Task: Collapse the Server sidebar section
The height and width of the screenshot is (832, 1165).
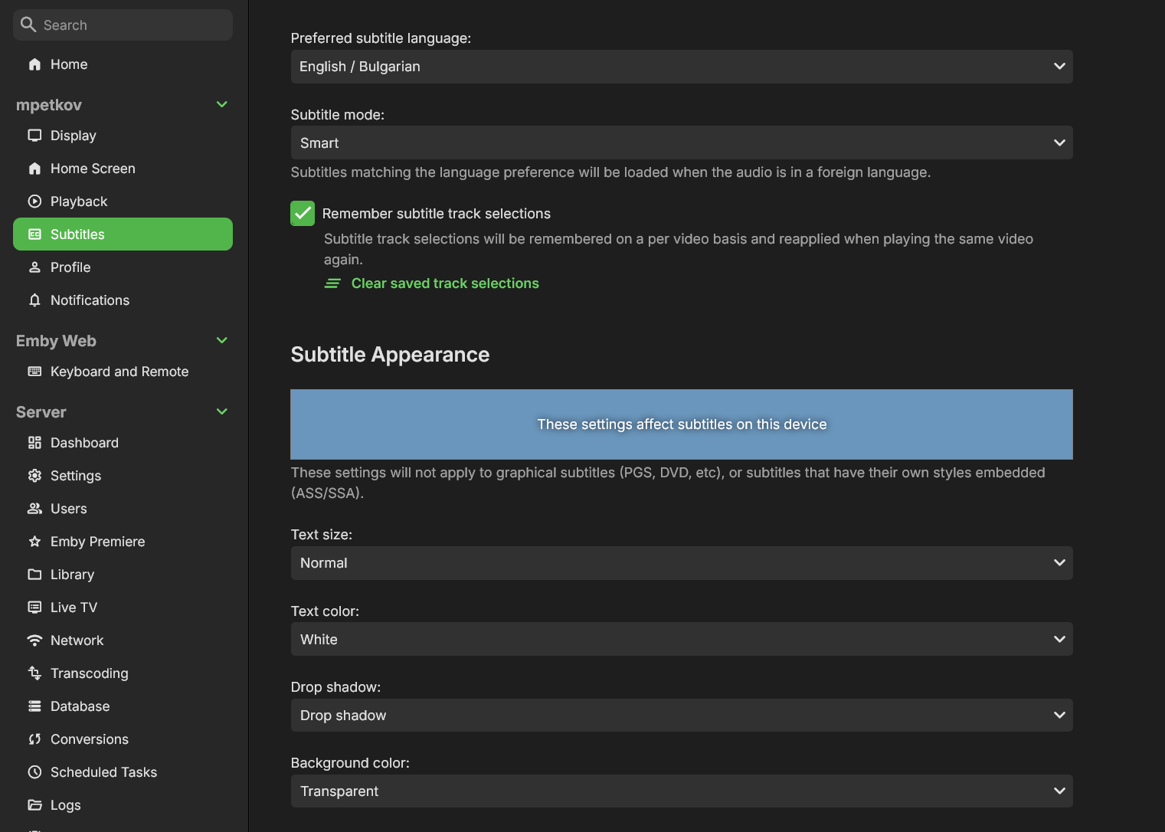Action: tap(222, 412)
